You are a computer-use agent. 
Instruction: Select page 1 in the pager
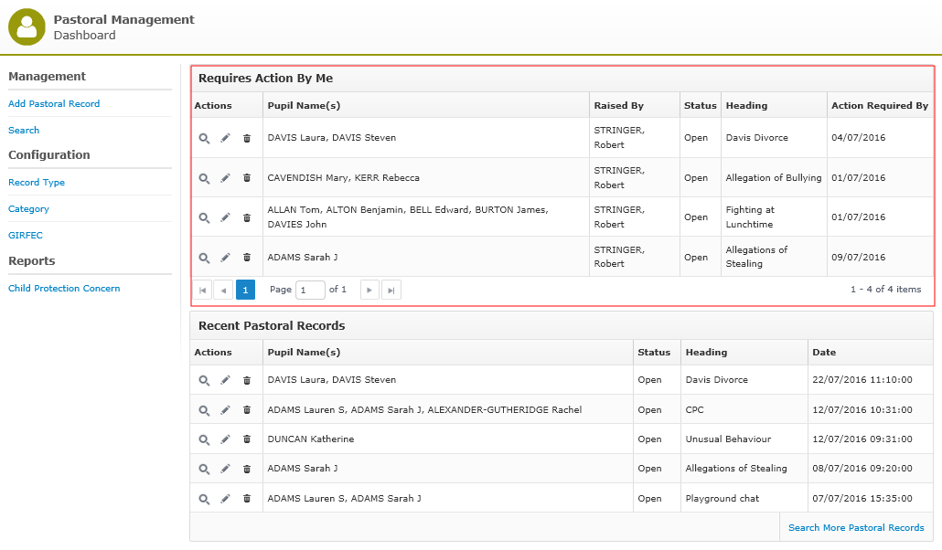pos(245,290)
